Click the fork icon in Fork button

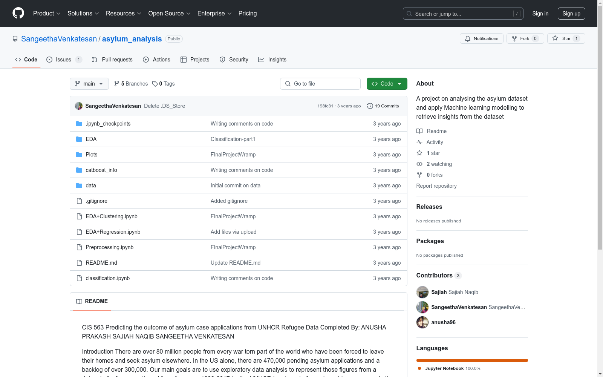(x=514, y=38)
